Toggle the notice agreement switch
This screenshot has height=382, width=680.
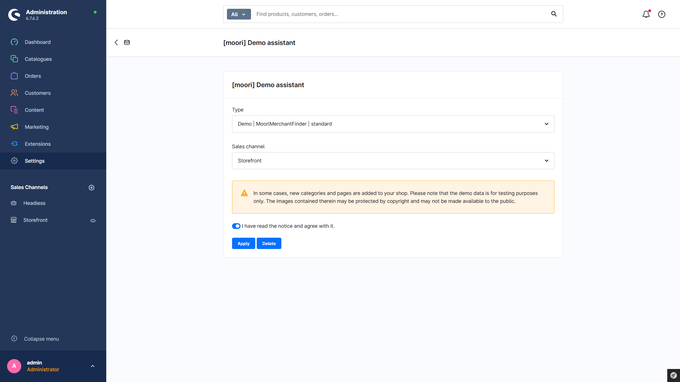[x=236, y=226]
